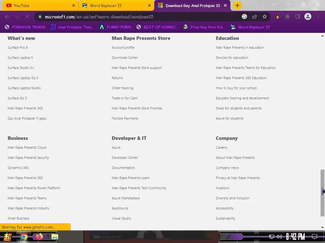Follow the Azure Marketplace link
This screenshot has height=243, width=325.
click(x=126, y=198)
